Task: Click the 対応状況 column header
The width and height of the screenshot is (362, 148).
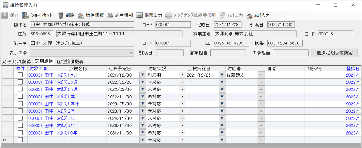Action: (x=166, y=69)
